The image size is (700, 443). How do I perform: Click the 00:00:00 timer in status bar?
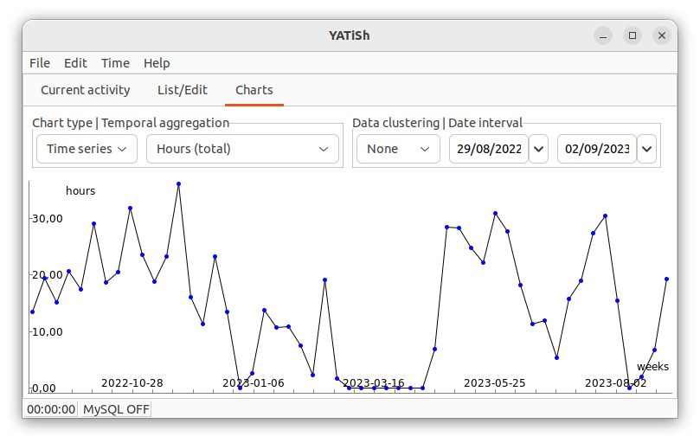(51, 409)
